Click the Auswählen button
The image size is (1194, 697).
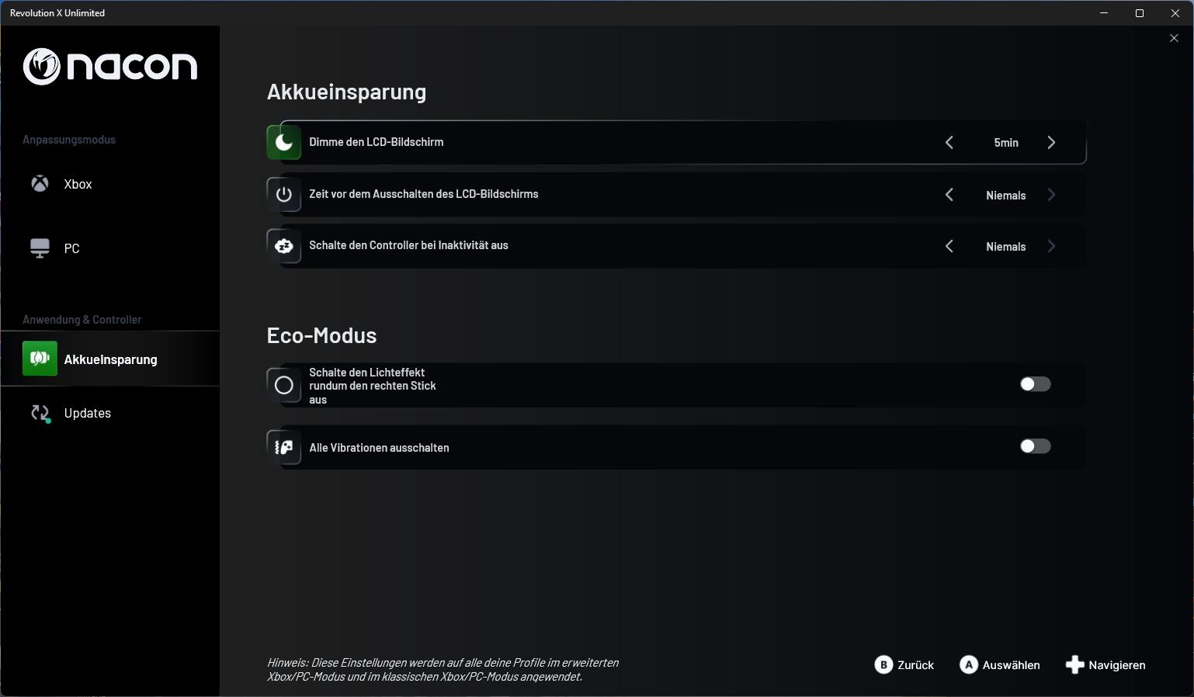tap(1000, 665)
